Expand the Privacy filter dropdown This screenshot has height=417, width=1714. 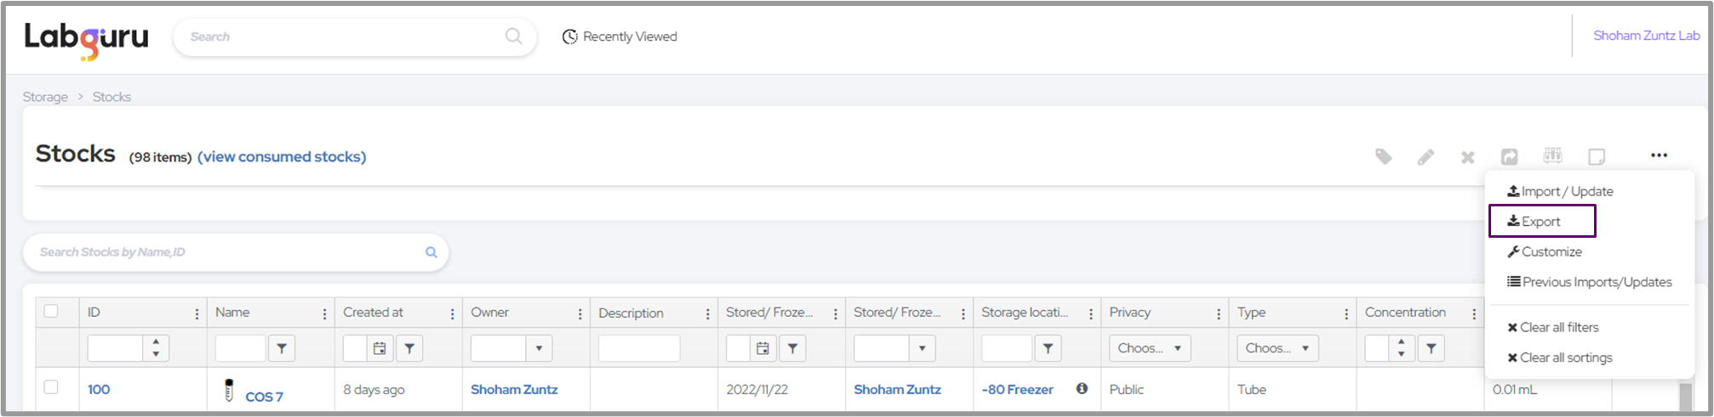click(1150, 348)
